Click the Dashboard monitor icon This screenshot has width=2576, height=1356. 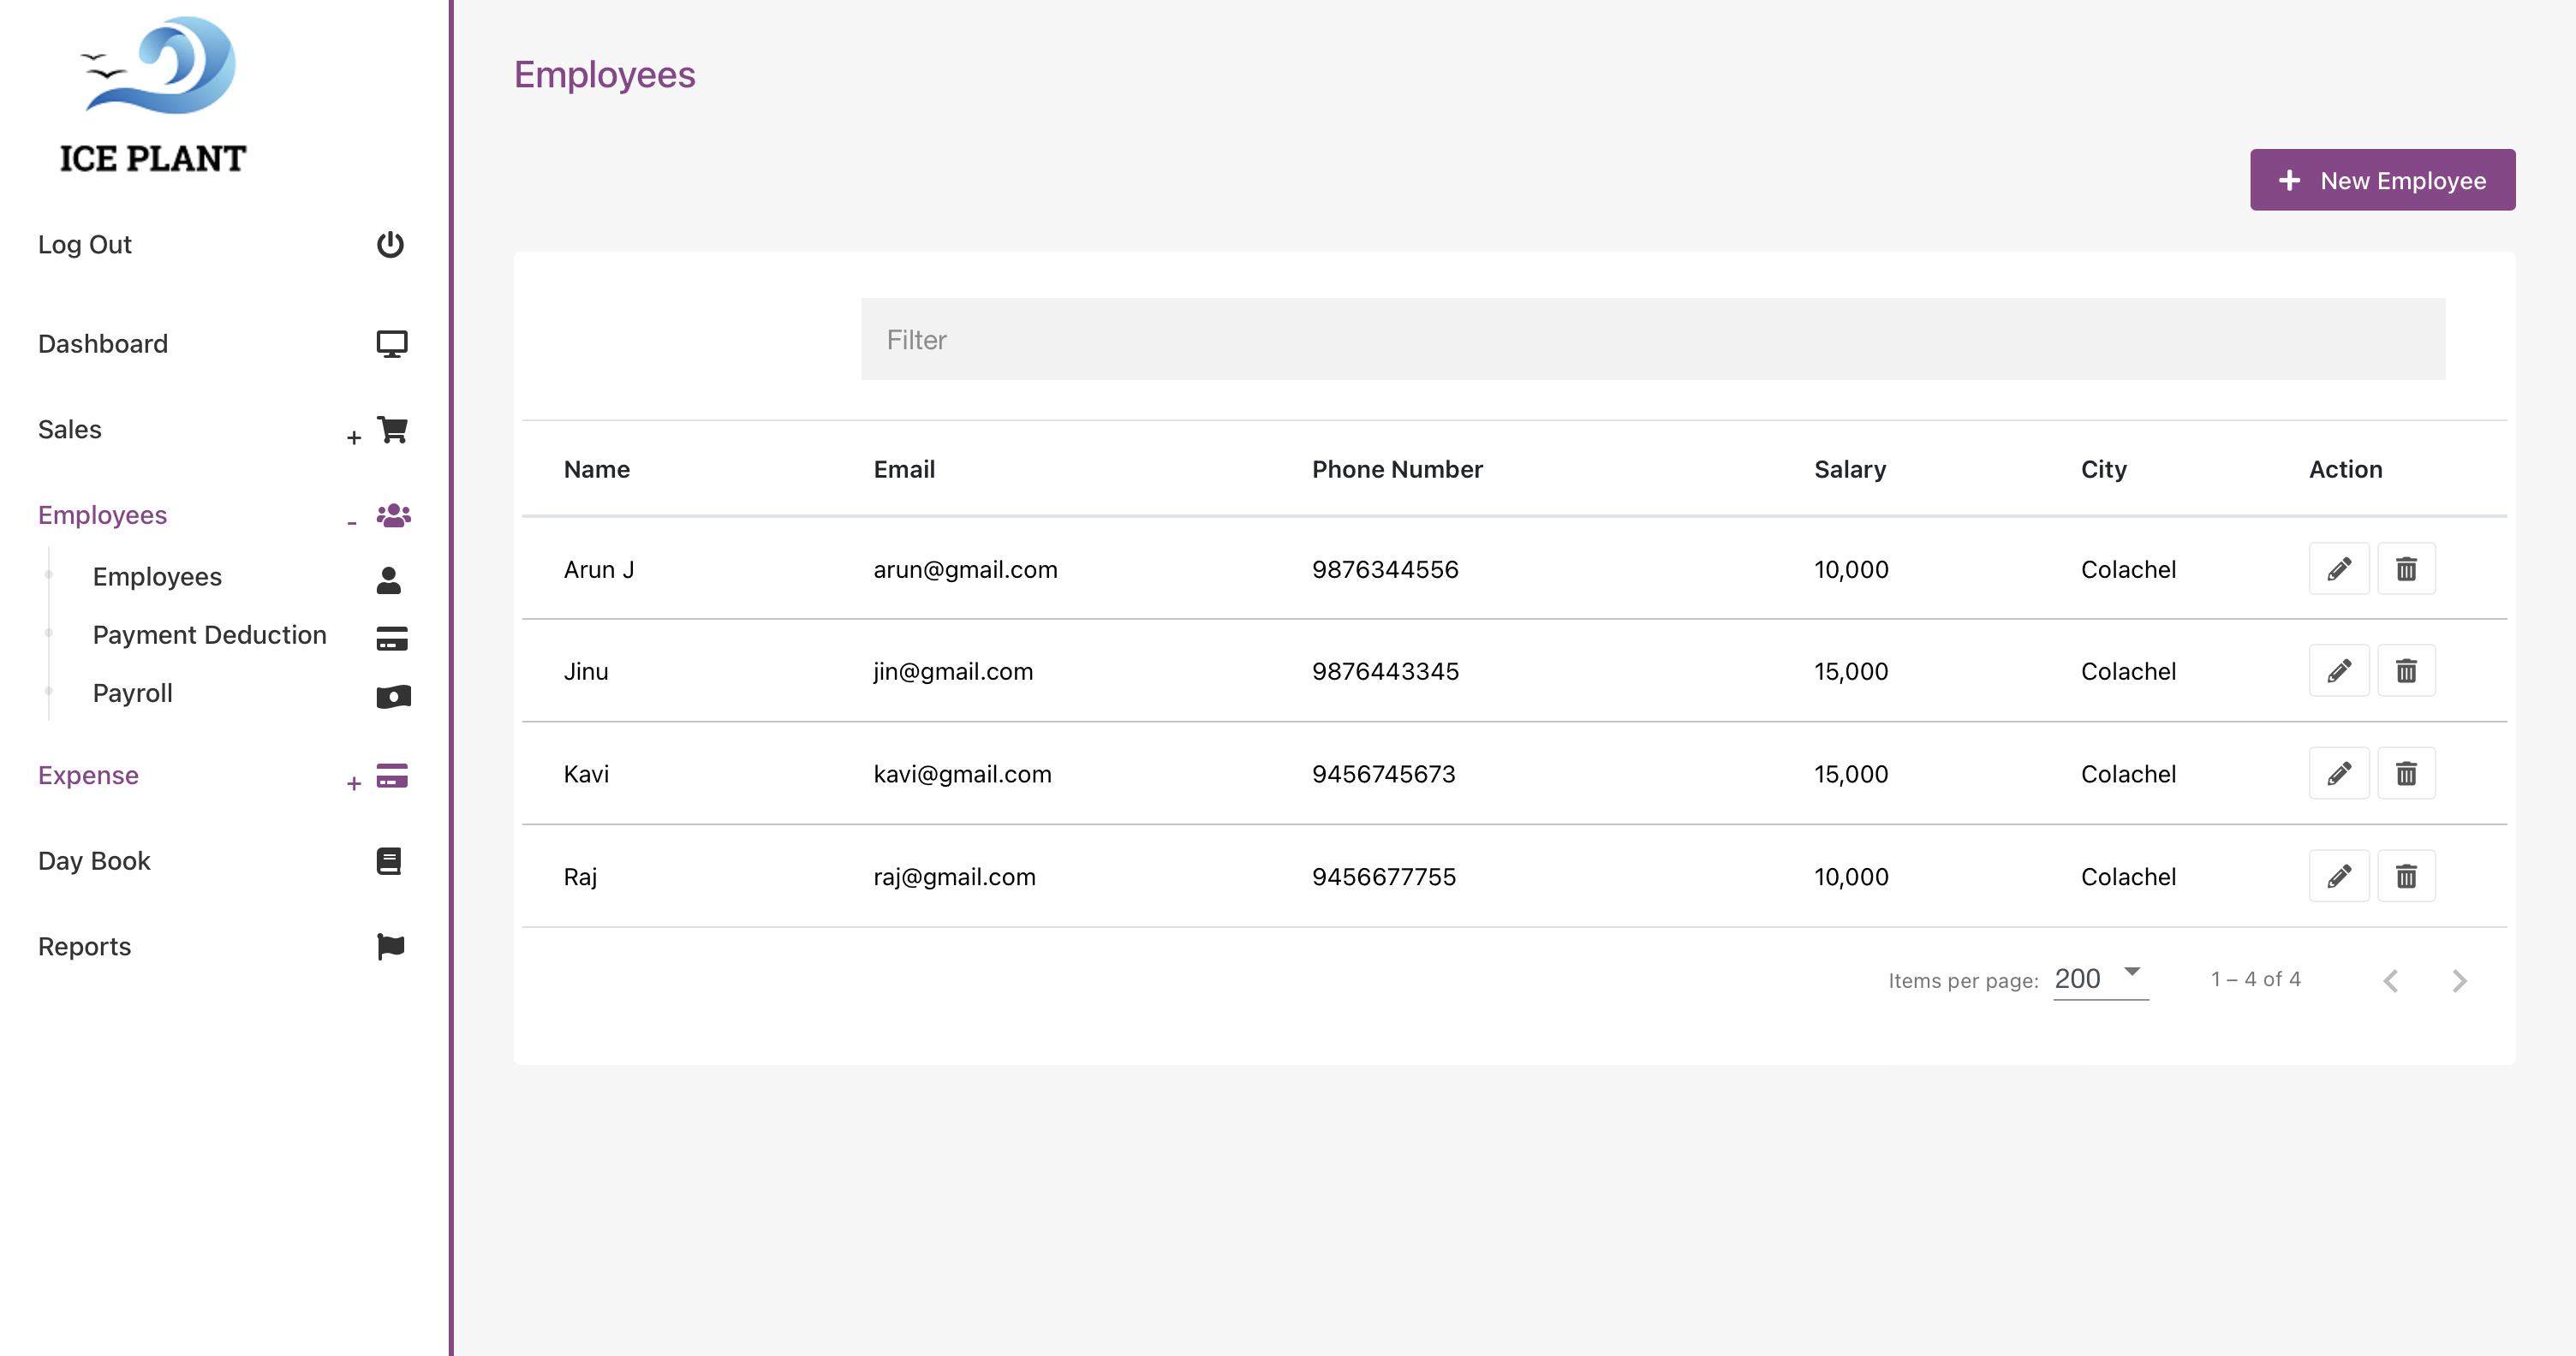(391, 344)
